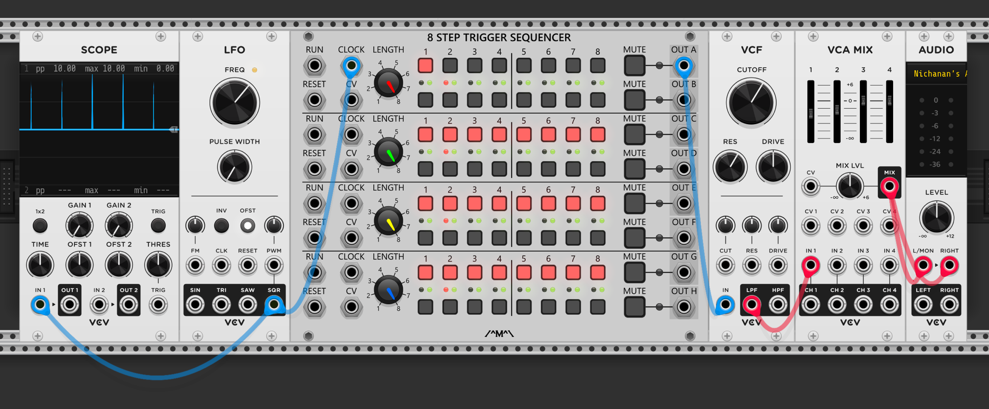Click the Scope GAIN 1 knob
Viewport: 989px width, 409px height.
click(79, 226)
